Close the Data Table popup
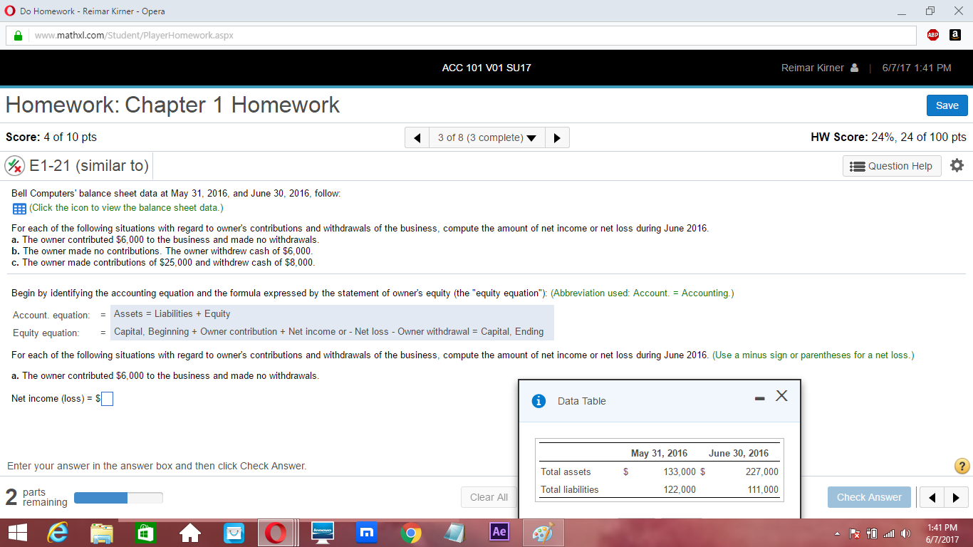973x547 pixels. click(781, 396)
